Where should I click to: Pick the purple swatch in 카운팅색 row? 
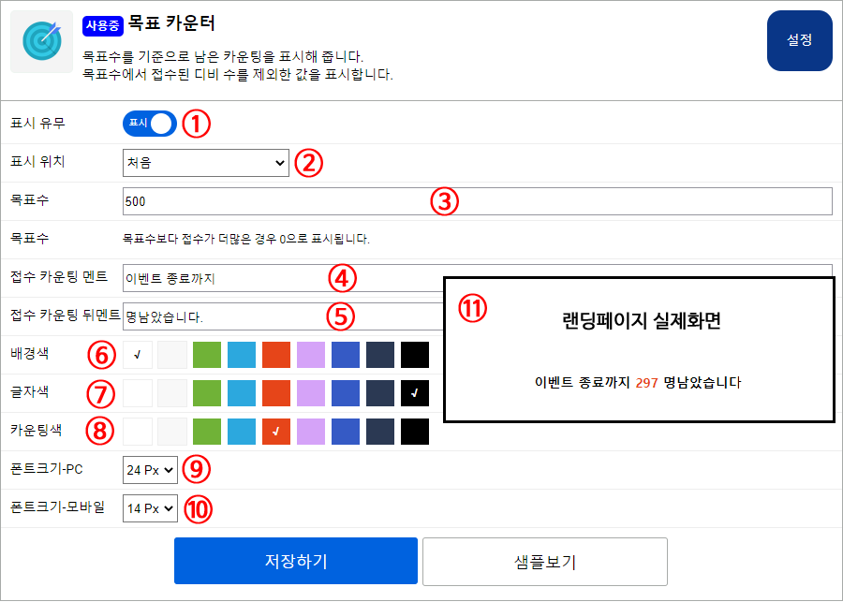click(x=311, y=432)
